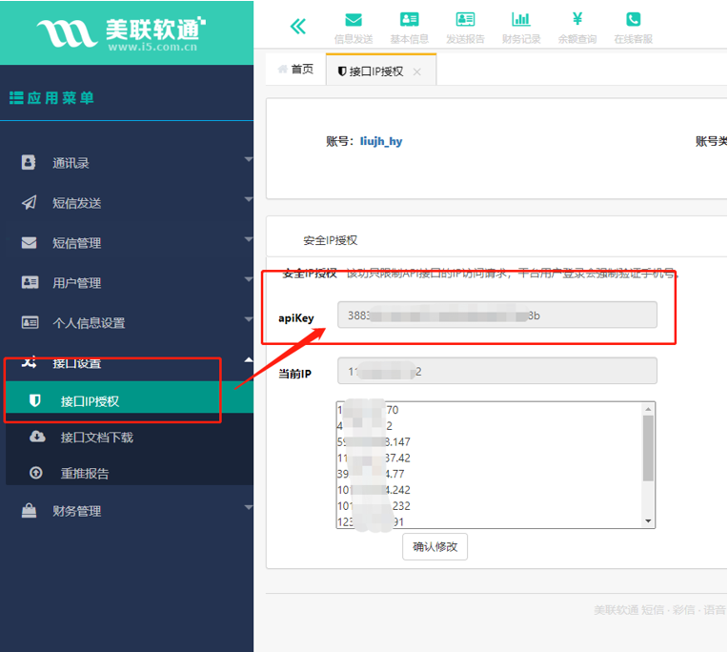Click the 财务记录 toolbar label
The width and height of the screenshot is (728, 652).
pyautogui.click(x=521, y=39)
